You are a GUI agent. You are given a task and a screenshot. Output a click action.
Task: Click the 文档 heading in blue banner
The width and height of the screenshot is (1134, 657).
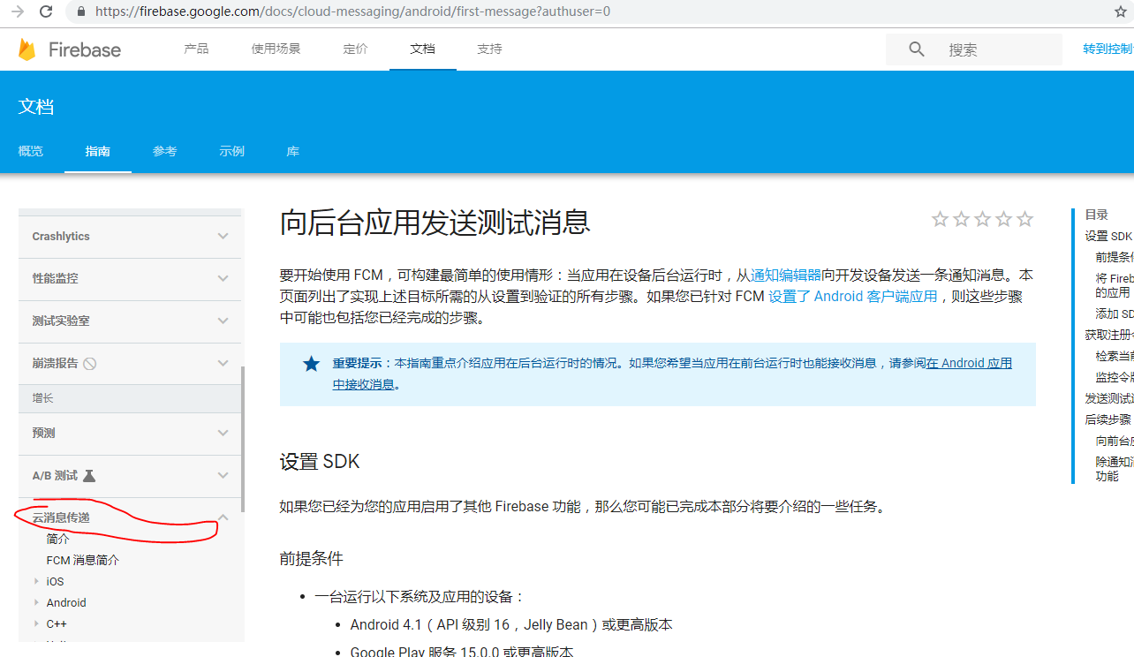(x=36, y=107)
